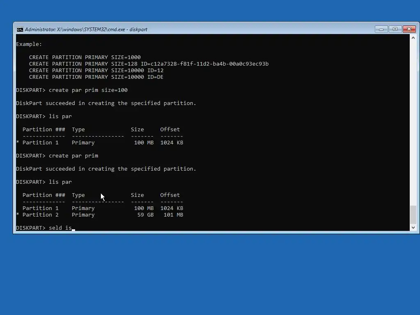The image size is (420, 315).
Task: Maximize the diskpart command window
Action: click(x=395, y=29)
